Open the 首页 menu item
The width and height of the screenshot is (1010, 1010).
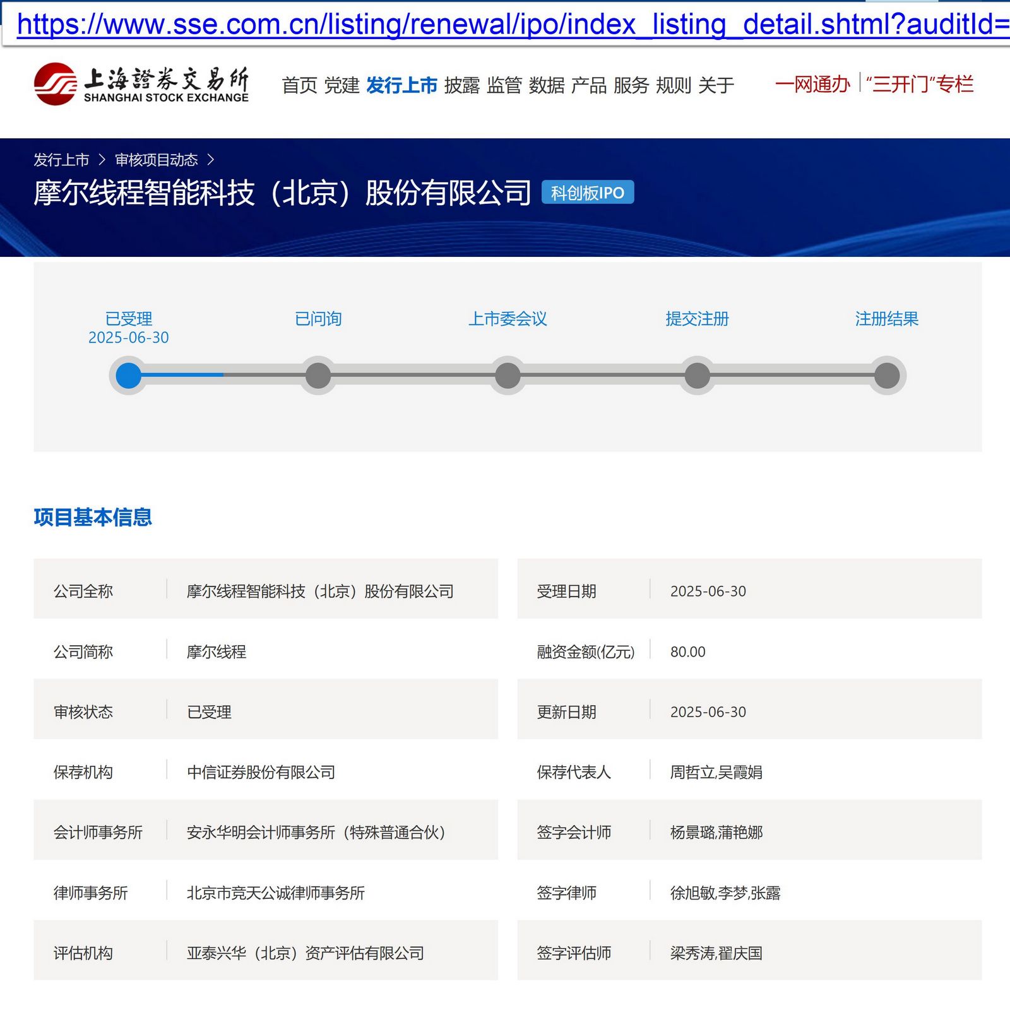coord(299,85)
